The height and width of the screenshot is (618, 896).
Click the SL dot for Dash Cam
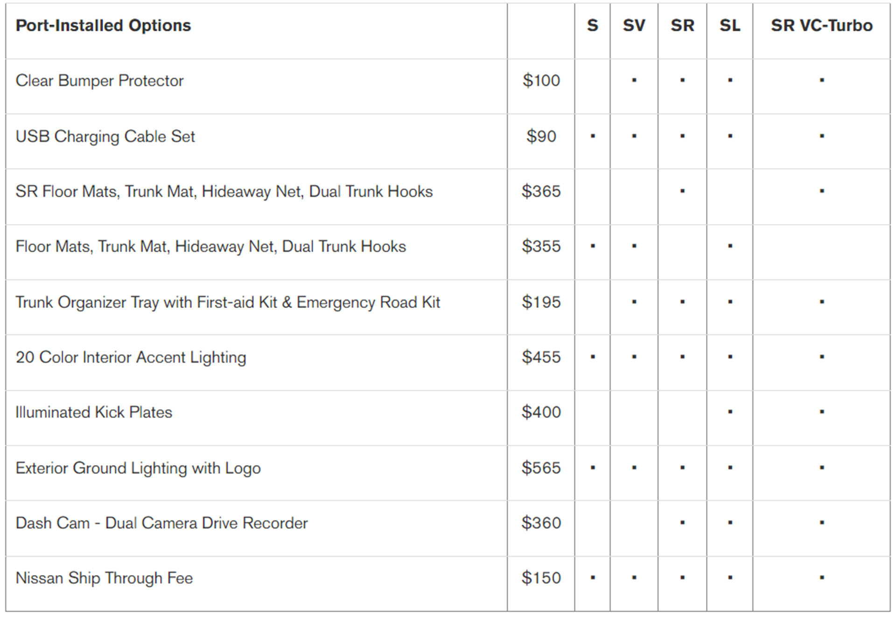click(x=730, y=522)
